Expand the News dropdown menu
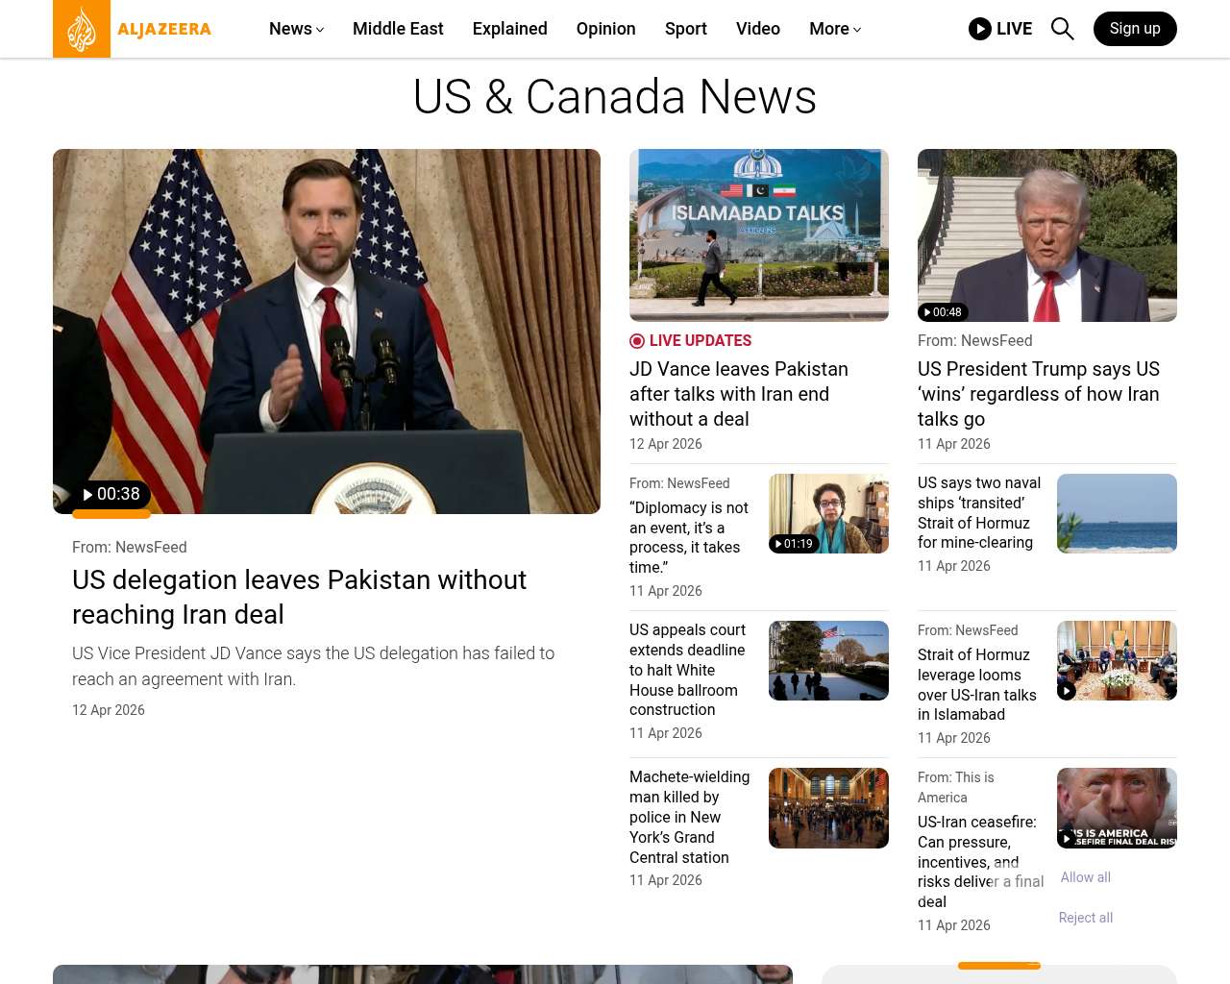The width and height of the screenshot is (1230, 984). 296,29
